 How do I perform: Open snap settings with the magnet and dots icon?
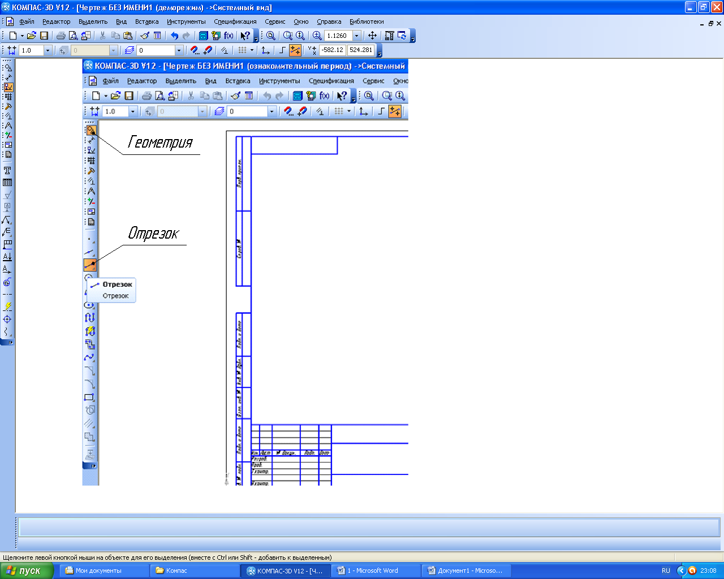pos(195,50)
